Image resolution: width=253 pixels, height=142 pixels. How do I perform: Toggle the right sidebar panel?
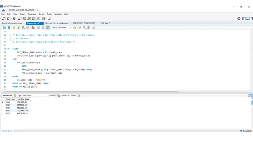(x=251, y=19)
